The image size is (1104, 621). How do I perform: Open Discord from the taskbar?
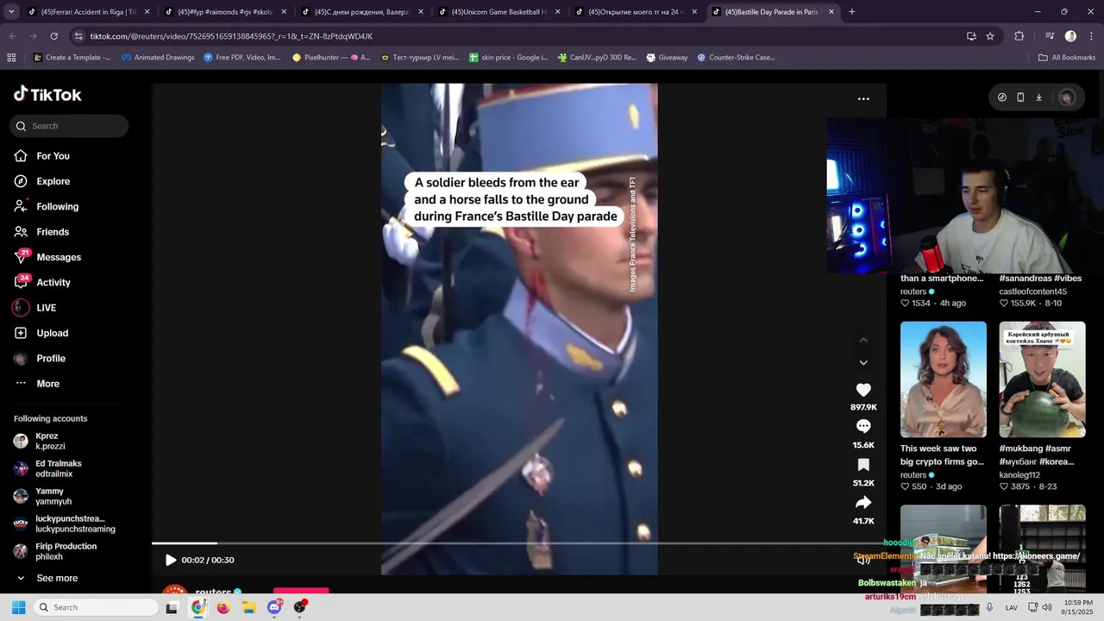point(274,608)
